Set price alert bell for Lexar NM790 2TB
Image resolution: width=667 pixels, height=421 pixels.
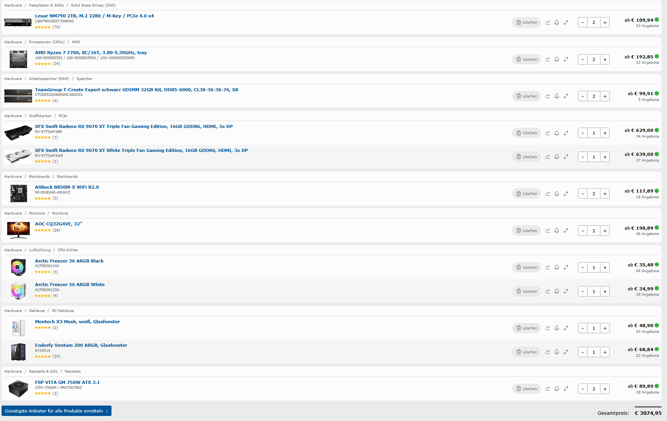[x=557, y=22]
